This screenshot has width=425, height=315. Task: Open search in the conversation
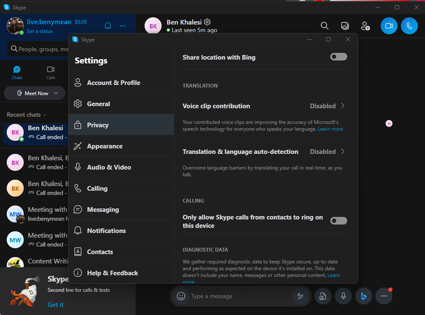click(x=324, y=26)
